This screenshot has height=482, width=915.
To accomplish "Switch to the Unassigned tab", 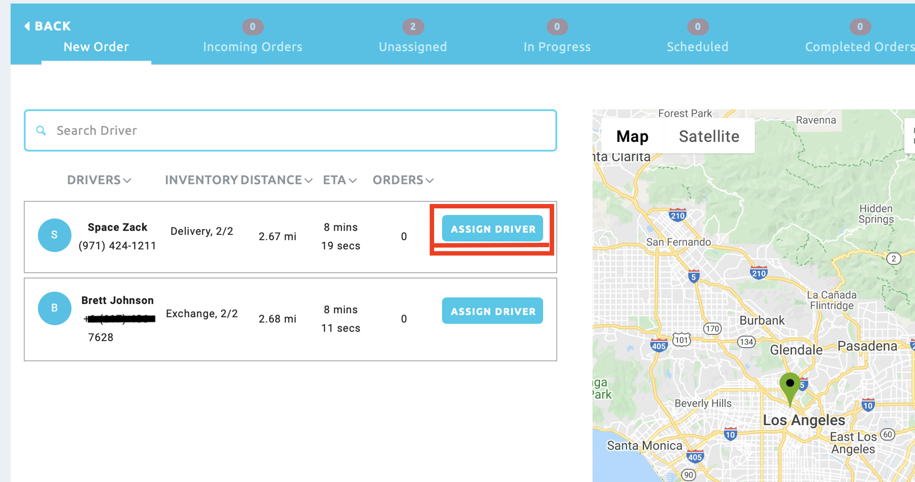I will 413,46.
